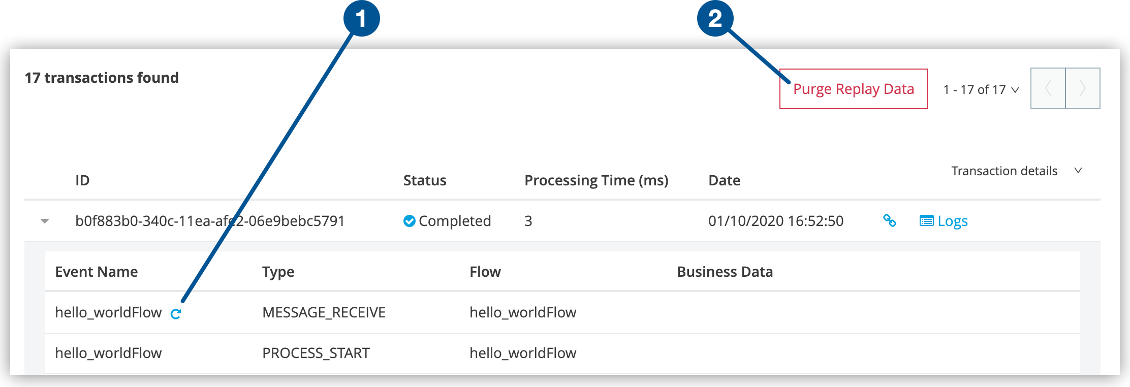Click the Business Data column header
The width and height of the screenshot is (1130, 387).
pos(725,272)
